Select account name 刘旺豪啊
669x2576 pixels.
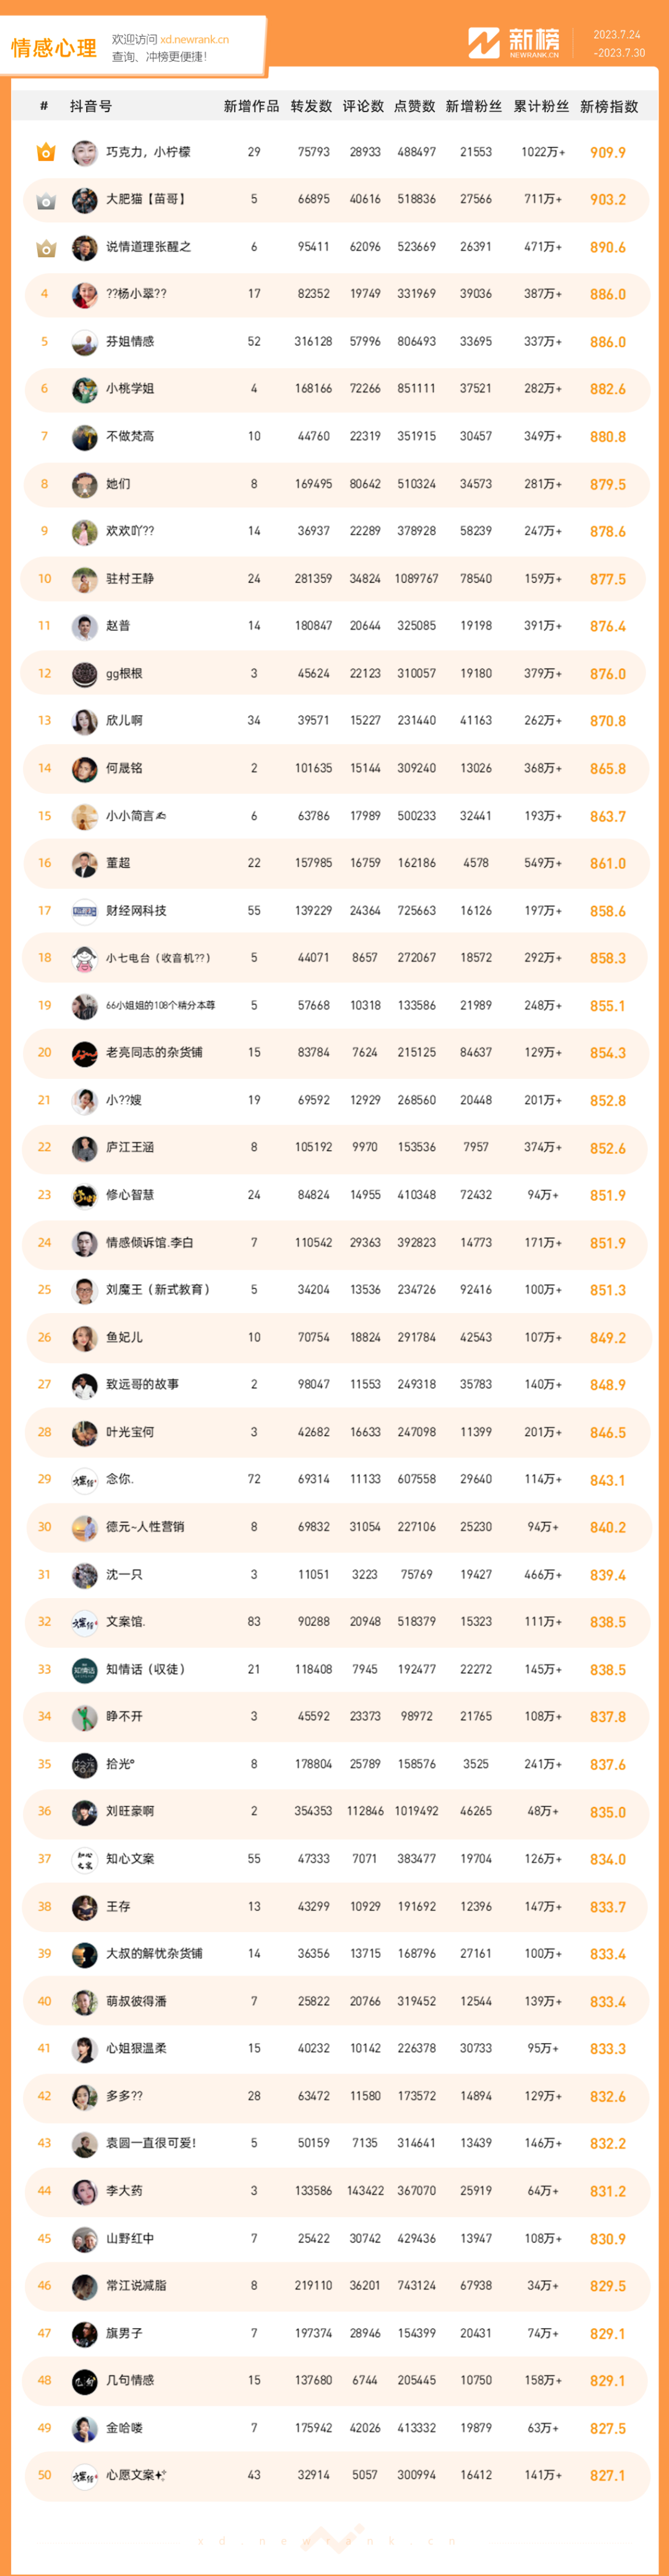130,1811
